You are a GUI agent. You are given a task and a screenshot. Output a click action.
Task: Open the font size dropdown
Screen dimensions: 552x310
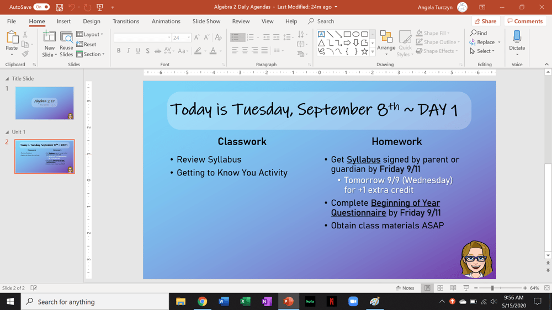pyautogui.click(x=189, y=38)
